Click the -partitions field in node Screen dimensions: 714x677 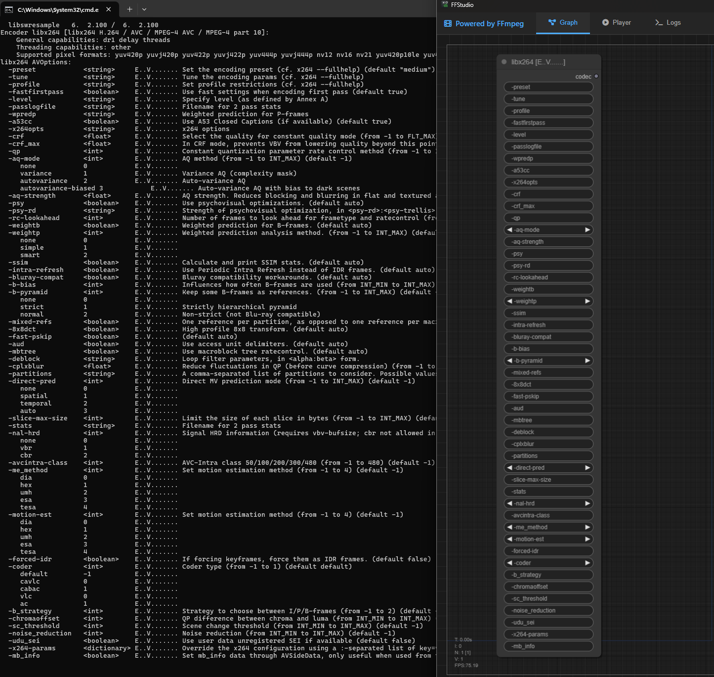[x=548, y=455]
